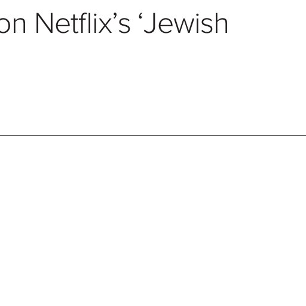The height and width of the screenshot is (306, 306).
Task: Click the blank area beneath the divider line
Action: coord(153,219)
